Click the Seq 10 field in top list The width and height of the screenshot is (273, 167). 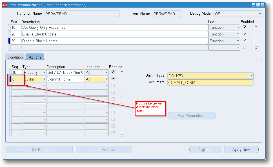[x=16, y=28]
